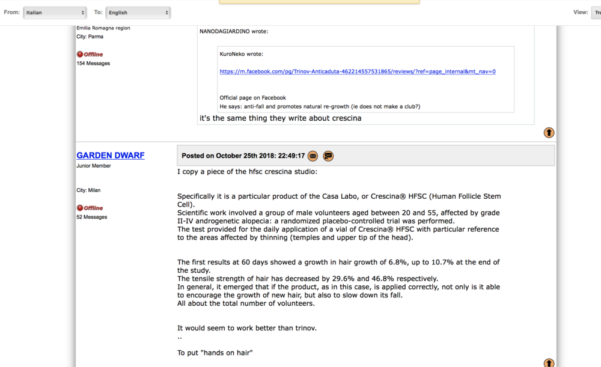This screenshot has width=601, height=367.
Task: Click the up-arrow icon below Garden Dwarf's post
Action: (549, 363)
